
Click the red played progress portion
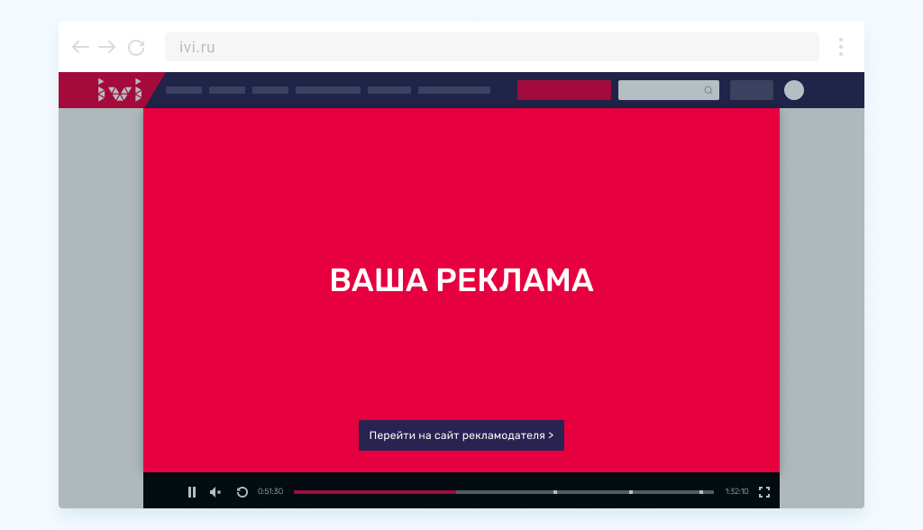coord(374,492)
